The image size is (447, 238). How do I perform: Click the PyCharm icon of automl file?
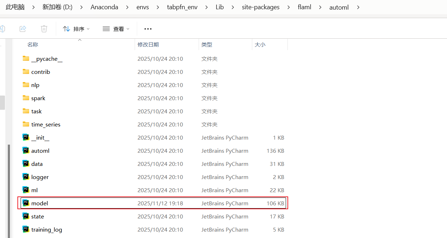tap(26, 151)
